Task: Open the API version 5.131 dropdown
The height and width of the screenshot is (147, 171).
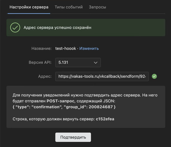Action: pyautogui.click(x=78, y=63)
